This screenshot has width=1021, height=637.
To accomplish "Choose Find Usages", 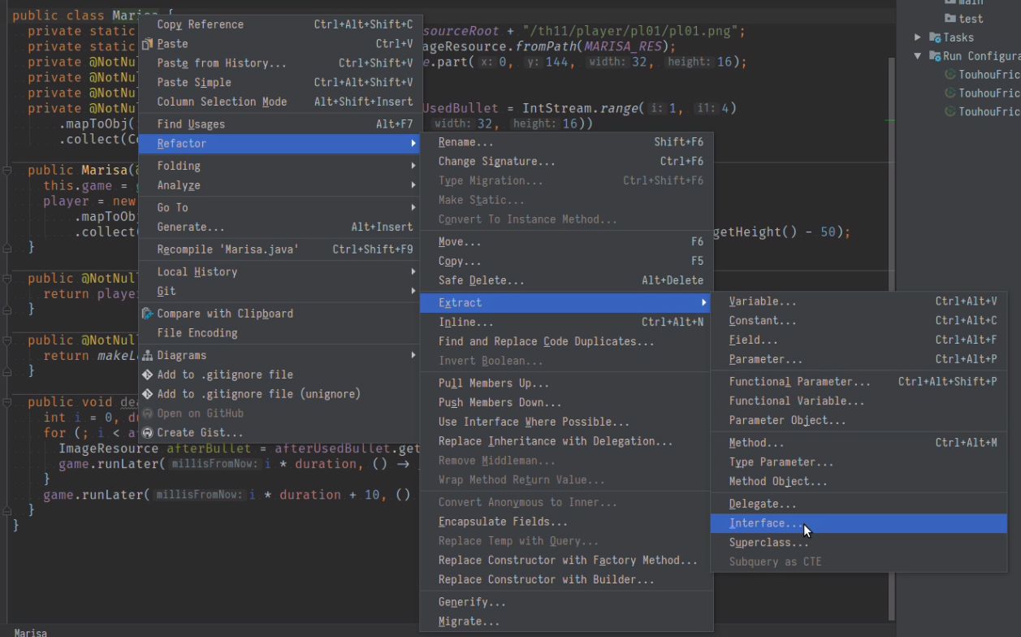I will click(279, 124).
